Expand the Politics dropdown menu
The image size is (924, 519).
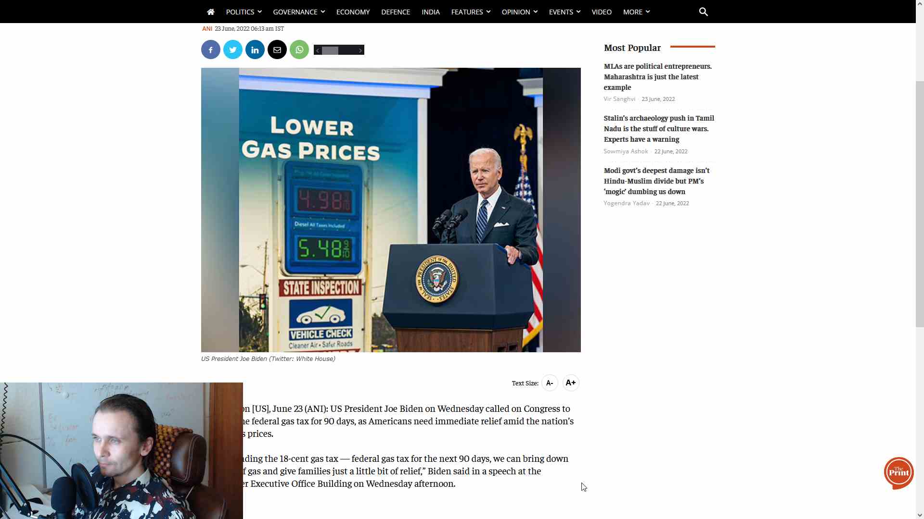(x=244, y=12)
